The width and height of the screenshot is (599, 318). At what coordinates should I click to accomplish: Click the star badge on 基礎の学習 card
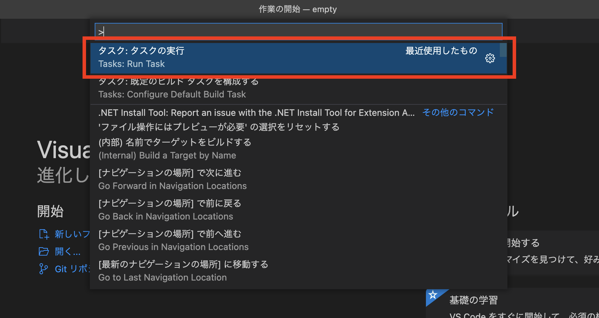tap(433, 295)
